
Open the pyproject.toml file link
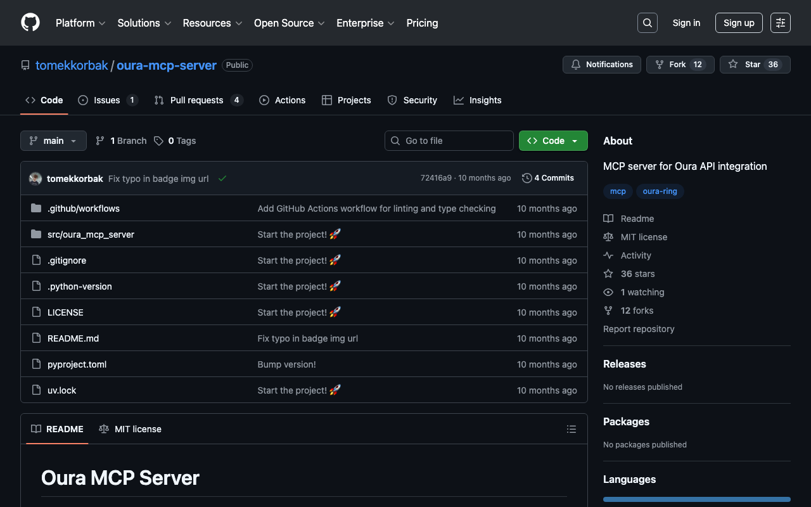pyautogui.click(x=77, y=364)
